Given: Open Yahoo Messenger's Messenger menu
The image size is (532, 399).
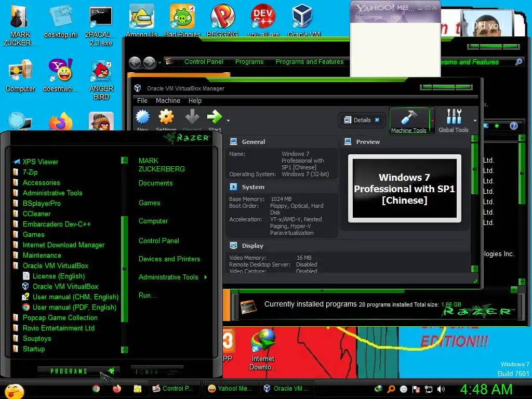Looking at the screenshot, I should click(x=368, y=17).
